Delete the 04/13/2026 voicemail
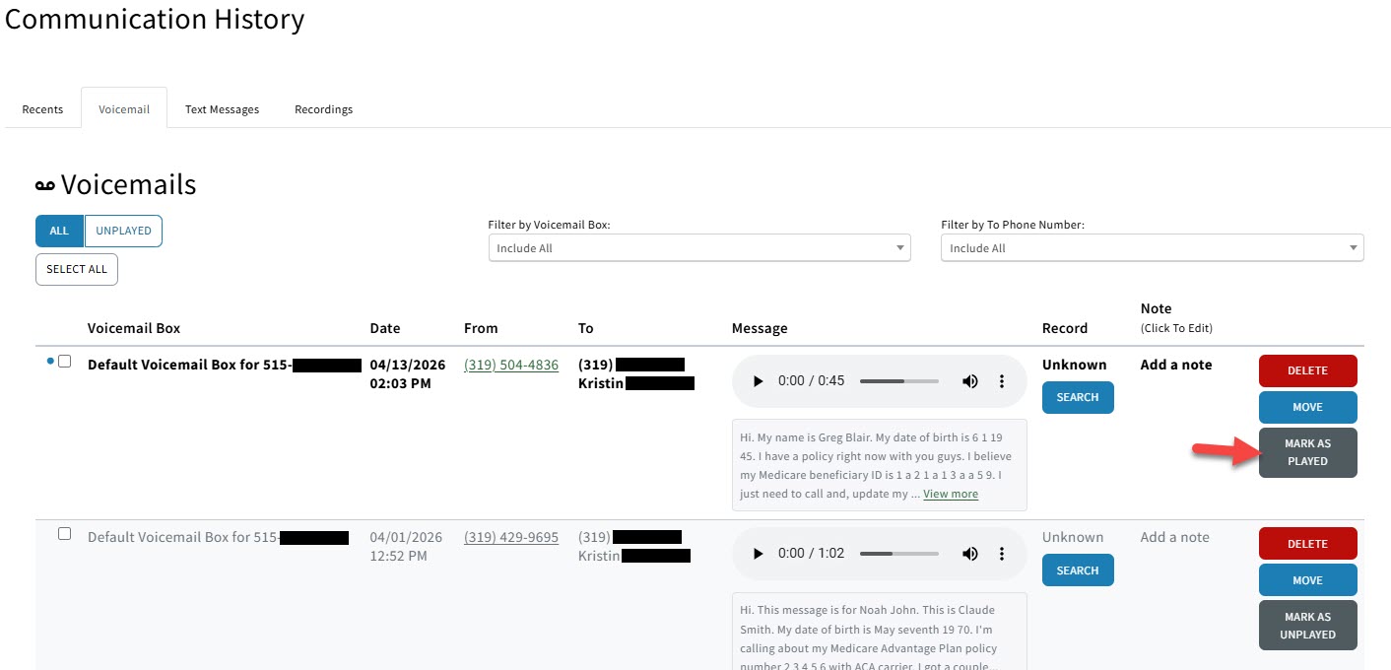This screenshot has height=670, width=1391. [1307, 370]
